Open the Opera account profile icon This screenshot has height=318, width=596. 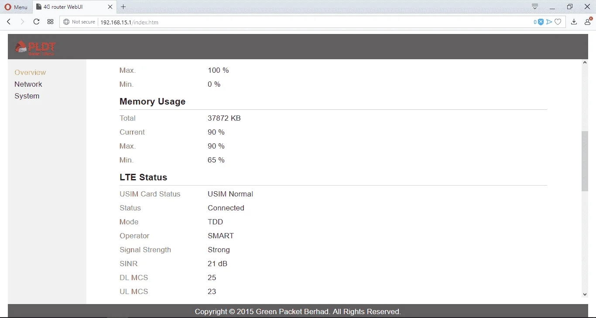tap(588, 22)
